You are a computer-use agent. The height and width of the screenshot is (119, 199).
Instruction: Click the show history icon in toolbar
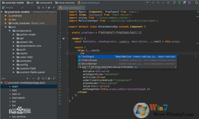[184, 3]
